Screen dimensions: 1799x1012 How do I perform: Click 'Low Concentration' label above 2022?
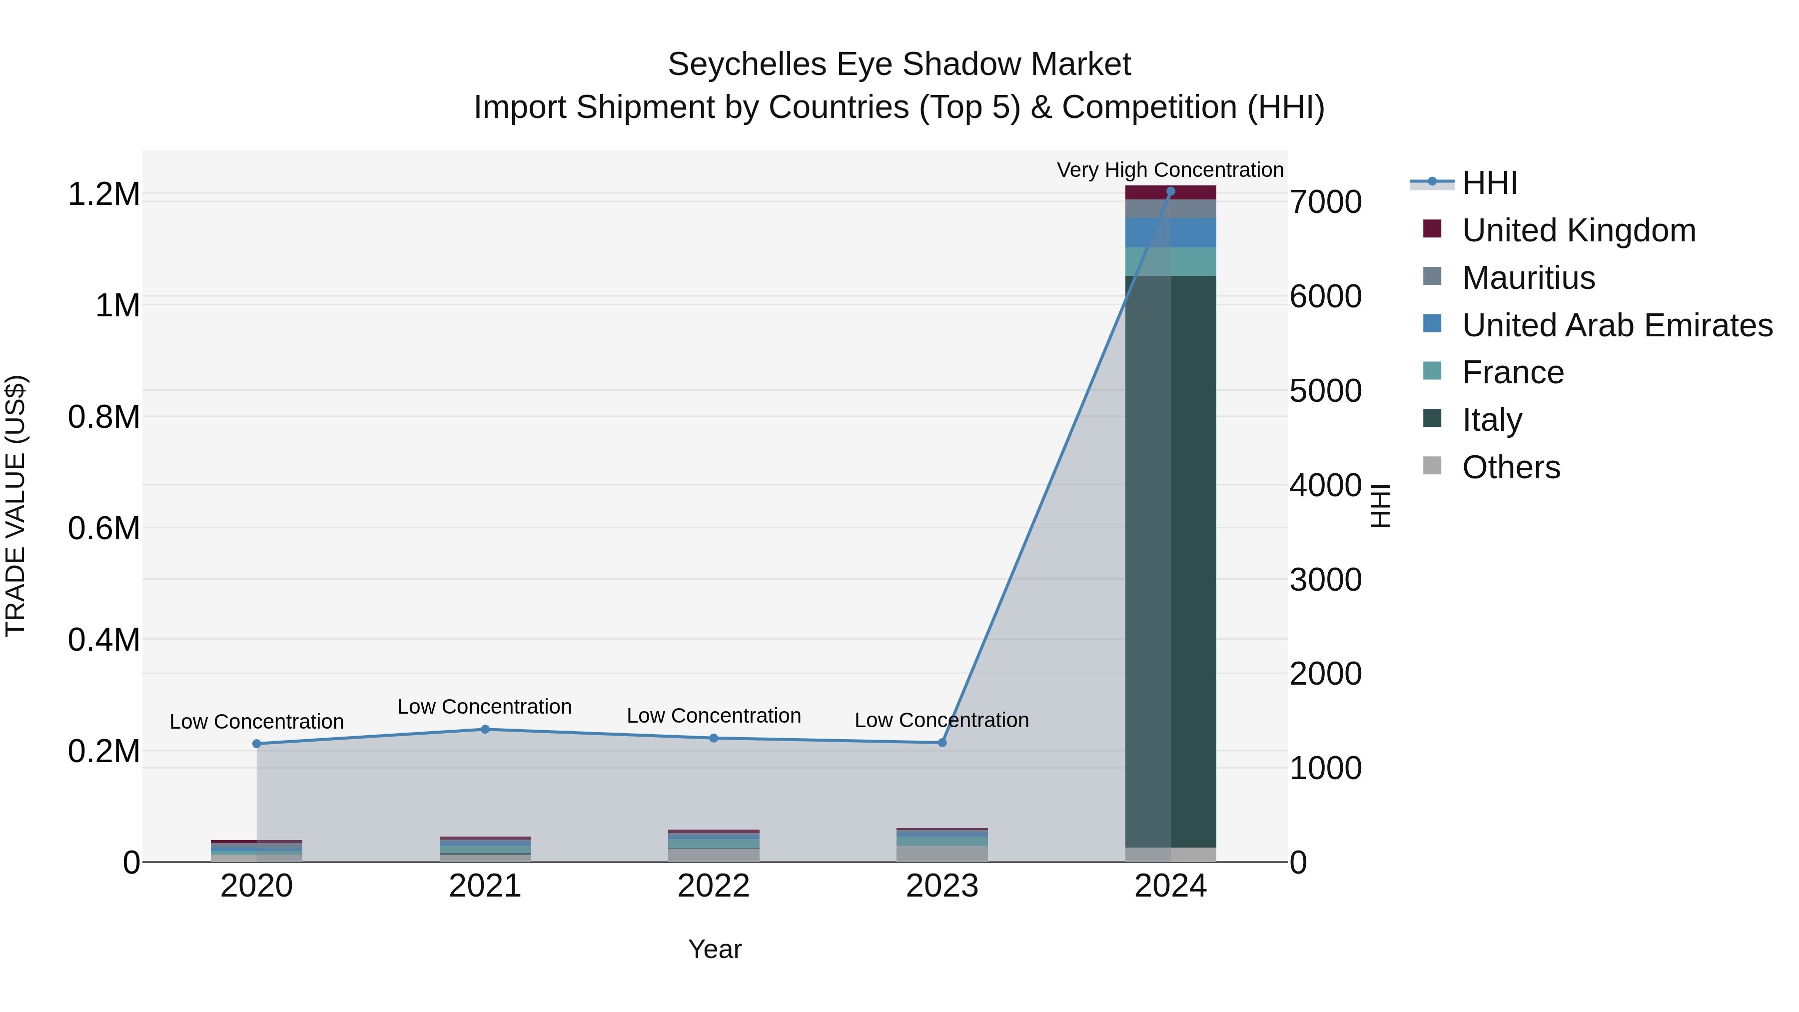pyautogui.click(x=714, y=716)
